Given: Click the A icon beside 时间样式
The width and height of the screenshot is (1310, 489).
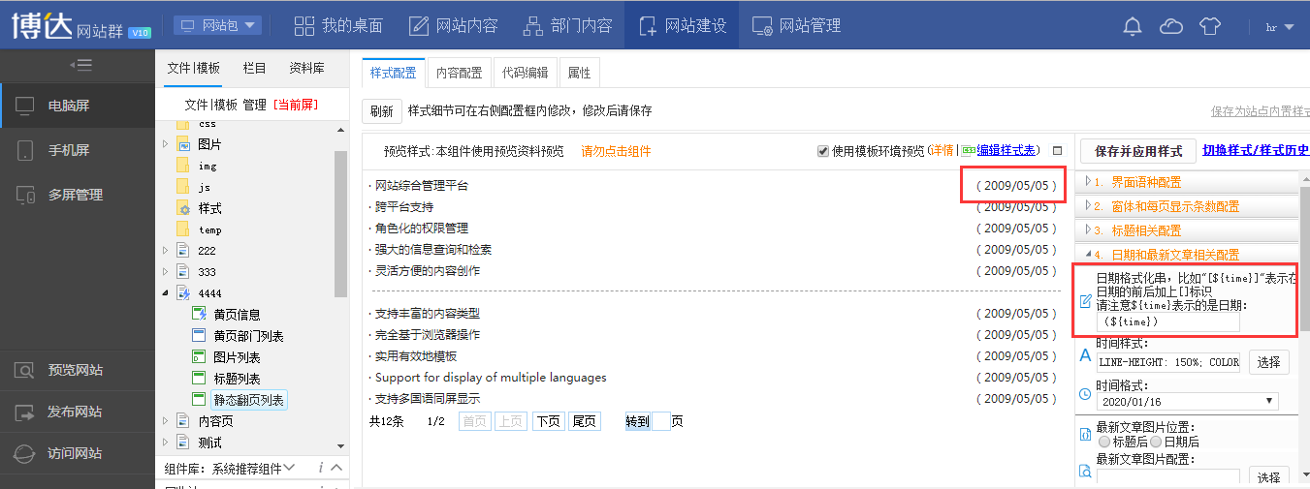Looking at the screenshot, I should click(x=1085, y=355).
